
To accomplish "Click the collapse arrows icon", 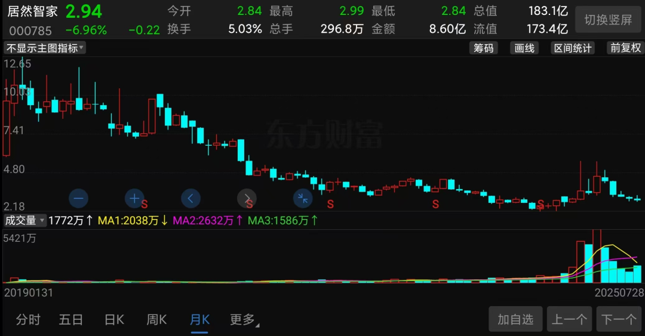I will [x=303, y=199].
